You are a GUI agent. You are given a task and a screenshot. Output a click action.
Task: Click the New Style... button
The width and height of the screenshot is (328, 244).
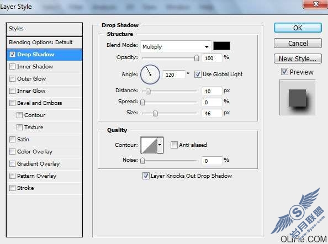click(x=298, y=59)
